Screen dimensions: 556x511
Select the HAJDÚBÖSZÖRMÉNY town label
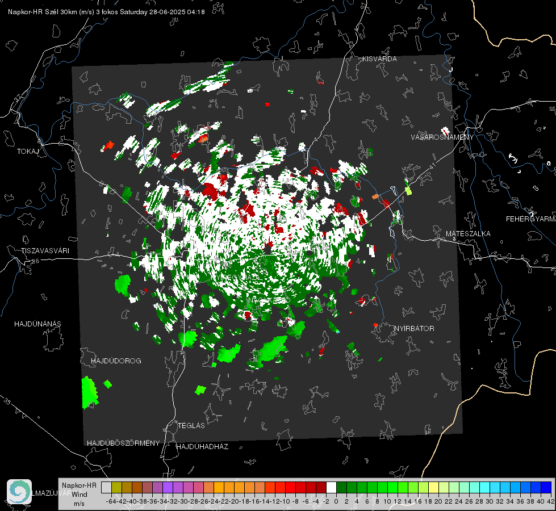[123, 443]
